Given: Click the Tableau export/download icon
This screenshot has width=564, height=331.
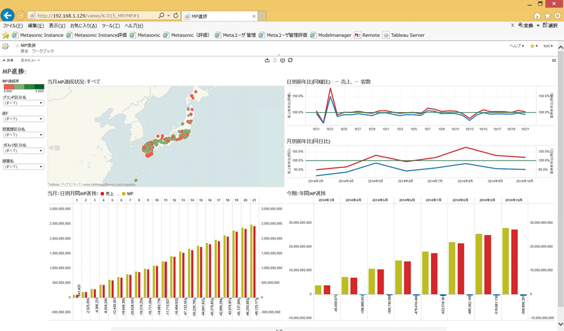Looking at the screenshot, I should click(267, 60).
